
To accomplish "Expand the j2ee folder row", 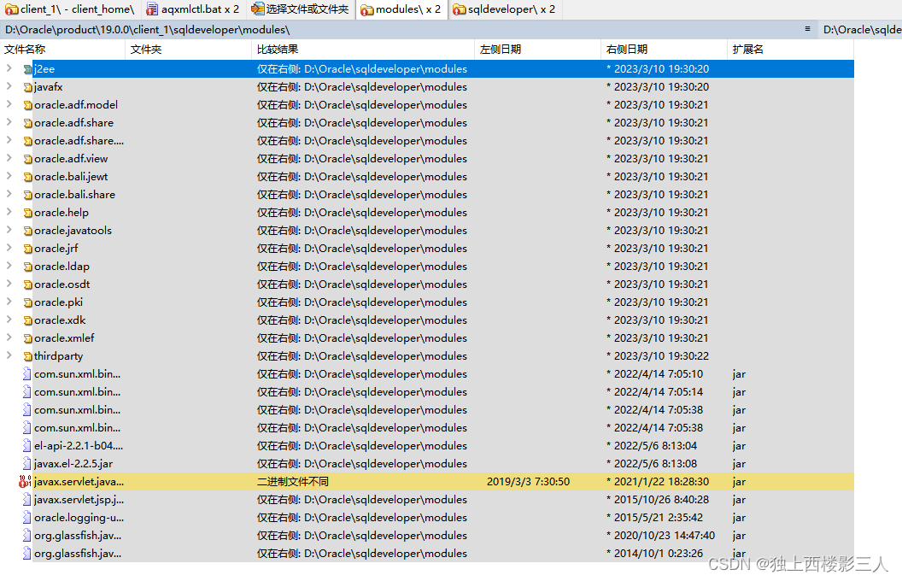I will click(x=9, y=68).
